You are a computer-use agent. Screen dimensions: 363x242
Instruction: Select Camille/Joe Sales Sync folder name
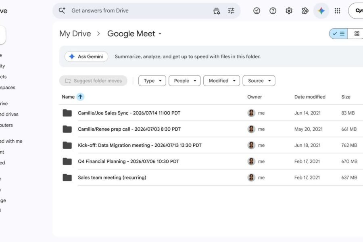[129, 113]
